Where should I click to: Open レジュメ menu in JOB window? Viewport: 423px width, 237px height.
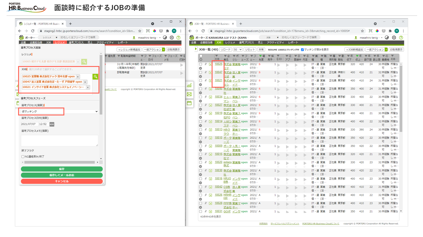click(230, 42)
